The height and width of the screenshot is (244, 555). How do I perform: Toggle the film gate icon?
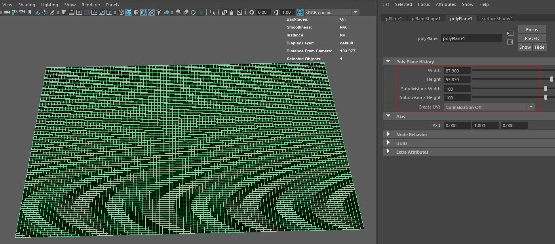click(x=72, y=12)
